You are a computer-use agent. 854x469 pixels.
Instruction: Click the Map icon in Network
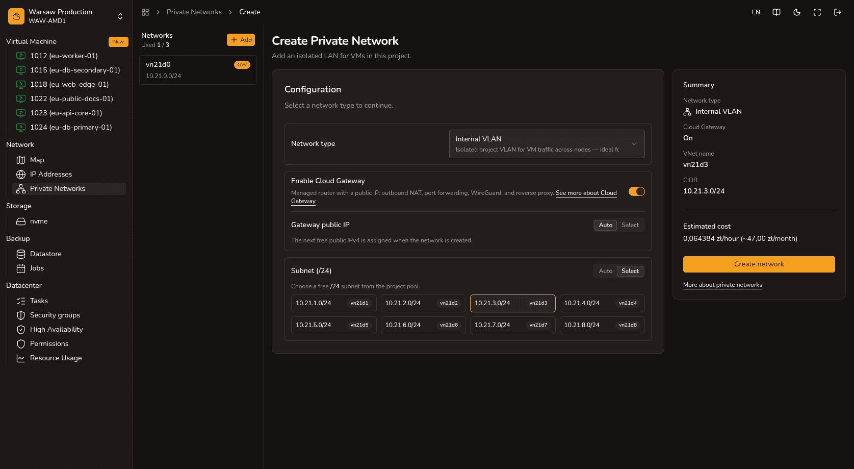click(21, 160)
